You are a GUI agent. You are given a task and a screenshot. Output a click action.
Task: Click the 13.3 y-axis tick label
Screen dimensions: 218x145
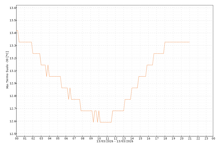12,46
